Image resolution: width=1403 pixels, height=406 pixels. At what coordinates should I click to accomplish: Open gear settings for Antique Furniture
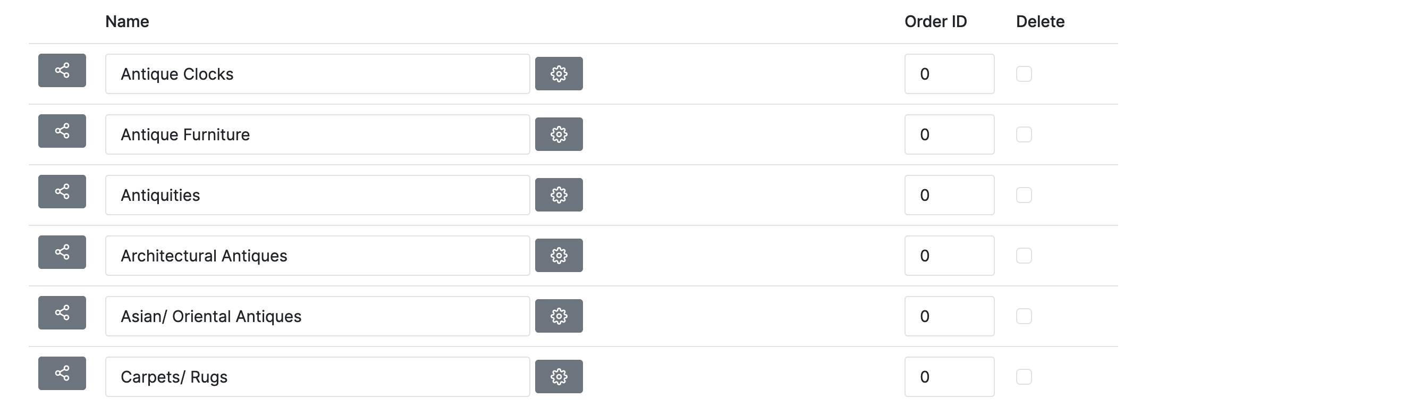(559, 134)
